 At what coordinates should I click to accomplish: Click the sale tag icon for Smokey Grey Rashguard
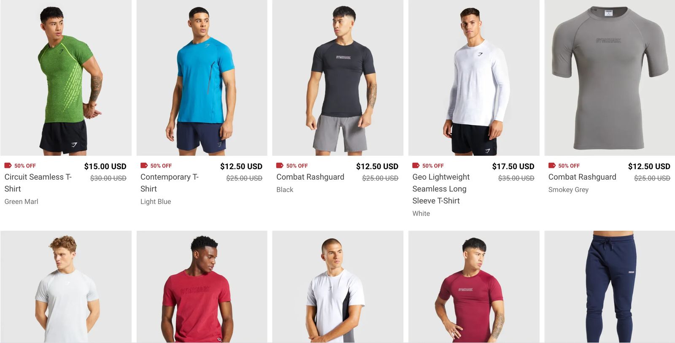[552, 165]
